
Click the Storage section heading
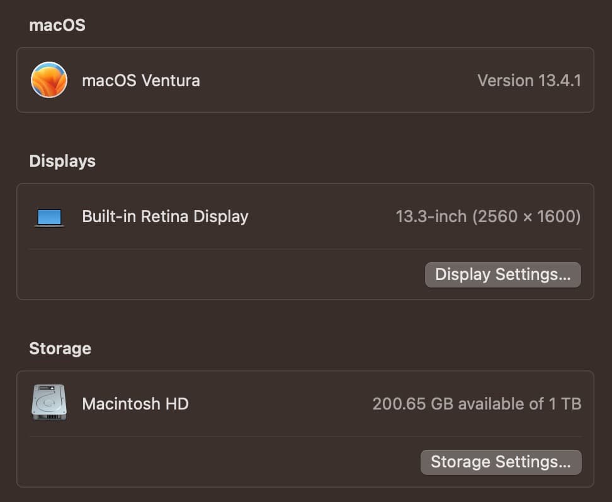tap(60, 349)
